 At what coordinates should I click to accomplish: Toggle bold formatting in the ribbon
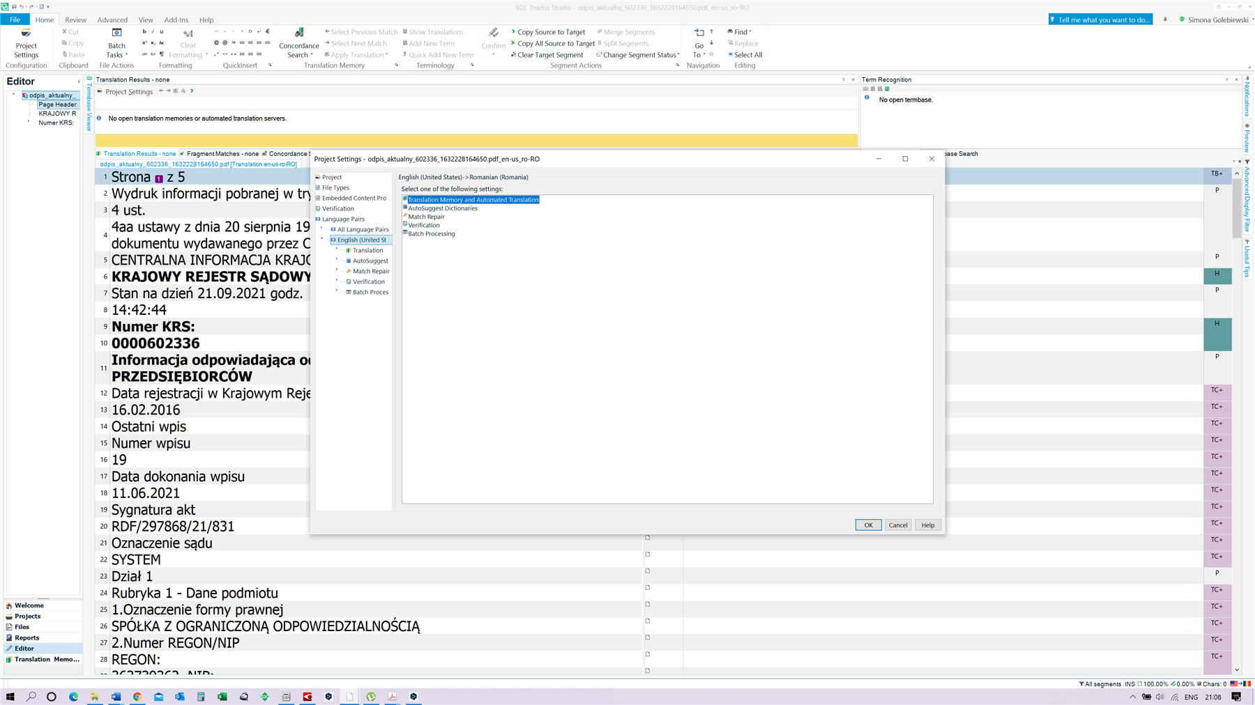pos(144,32)
